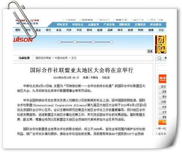Image resolution: width=182 pixels, height=152 pixels.
Task: Open the 金融证券 navigation tab
Action: coord(93,24)
